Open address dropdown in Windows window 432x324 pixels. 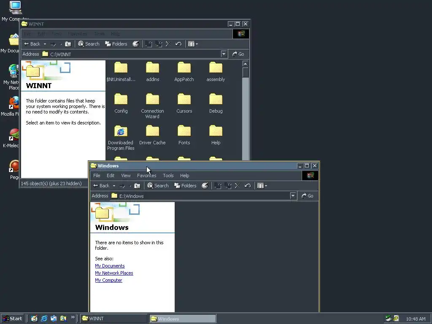[293, 196]
